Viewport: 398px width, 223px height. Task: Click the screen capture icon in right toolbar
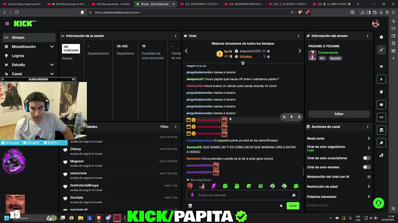[x=382, y=67]
